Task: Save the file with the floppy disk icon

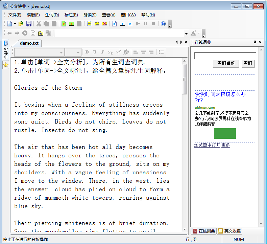Action: tap(29, 24)
